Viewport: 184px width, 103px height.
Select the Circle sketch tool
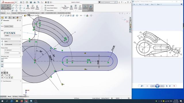pos(17,5)
